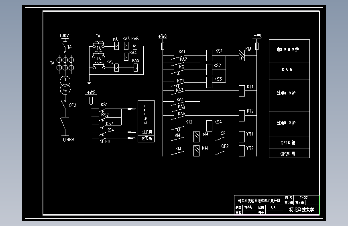Viewport: 348px width, 226px height.
Task: Click the YR2 trip coil label
Action: [250, 148]
